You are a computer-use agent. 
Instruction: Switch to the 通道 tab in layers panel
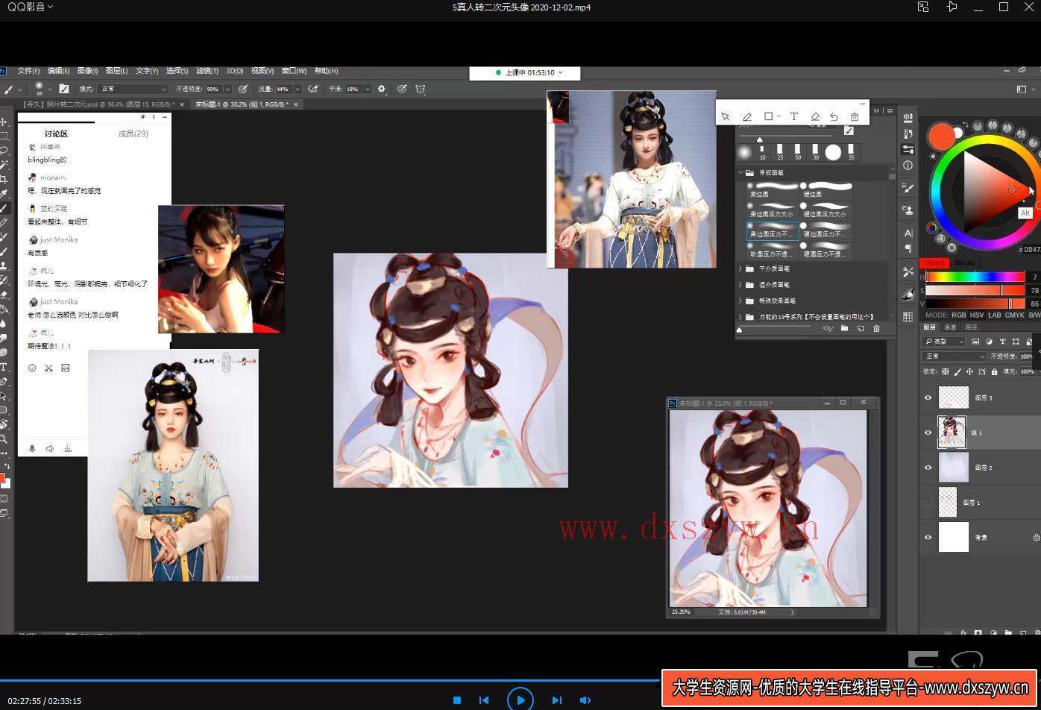(950, 327)
